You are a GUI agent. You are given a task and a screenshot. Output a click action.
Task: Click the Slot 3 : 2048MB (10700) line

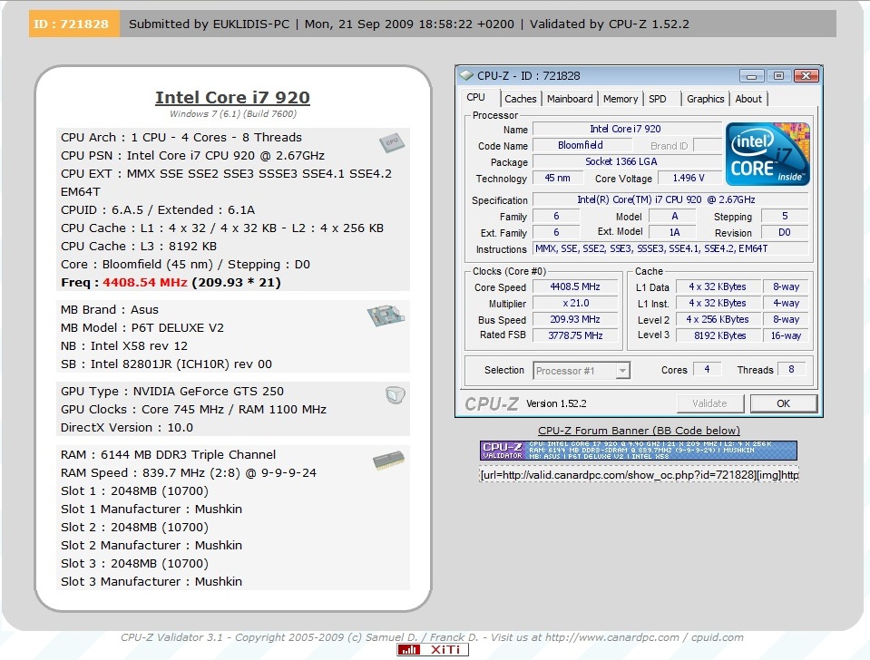coord(135,564)
